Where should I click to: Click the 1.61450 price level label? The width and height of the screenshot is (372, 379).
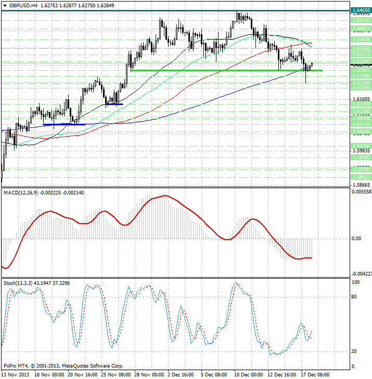361,103
